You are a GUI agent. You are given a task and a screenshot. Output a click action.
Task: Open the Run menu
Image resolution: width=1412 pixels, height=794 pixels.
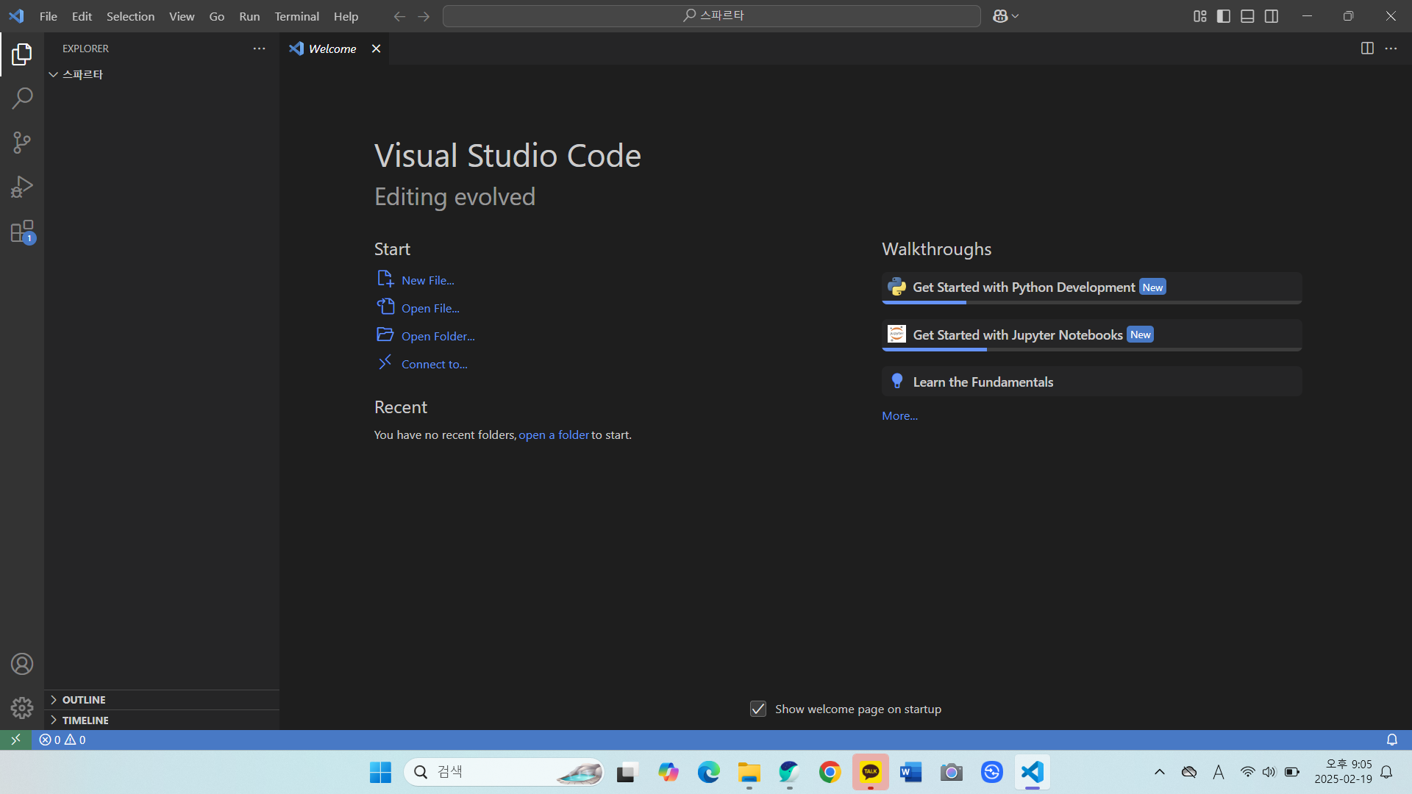point(249,16)
